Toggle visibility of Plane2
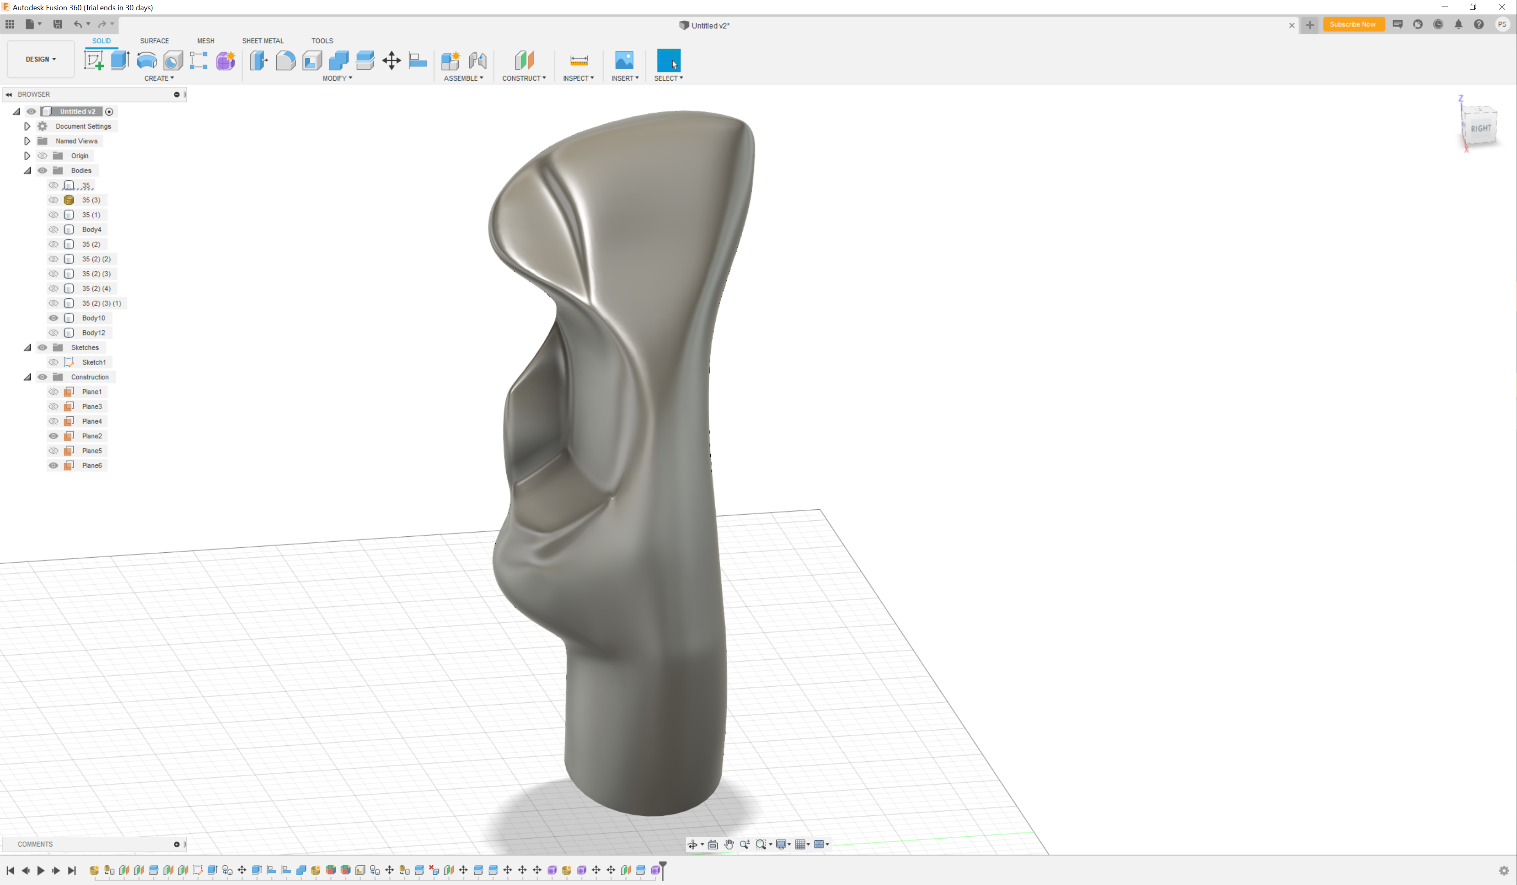 [x=54, y=436]
